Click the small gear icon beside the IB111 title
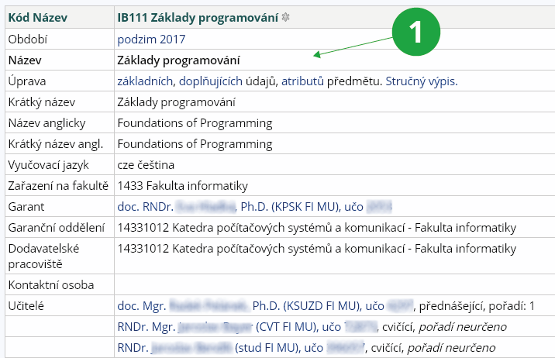 [286, 16]
